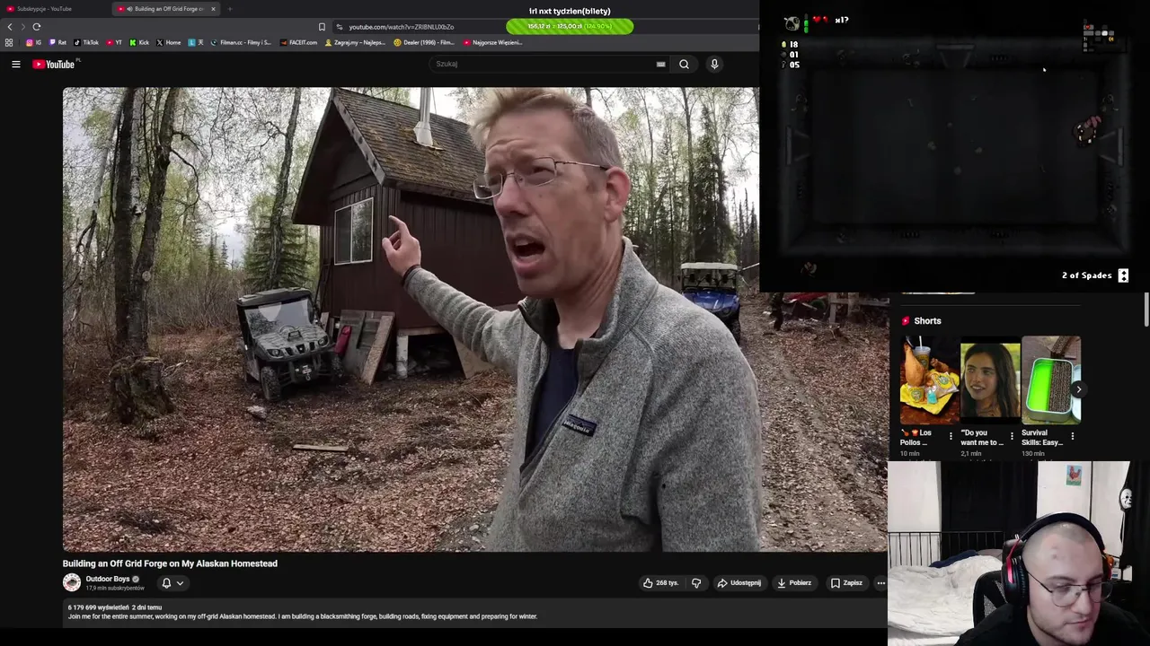Click the 2 of Spades card icon in game
The height and width of the screenshot is (646, 1150).
pos(1123,275)
